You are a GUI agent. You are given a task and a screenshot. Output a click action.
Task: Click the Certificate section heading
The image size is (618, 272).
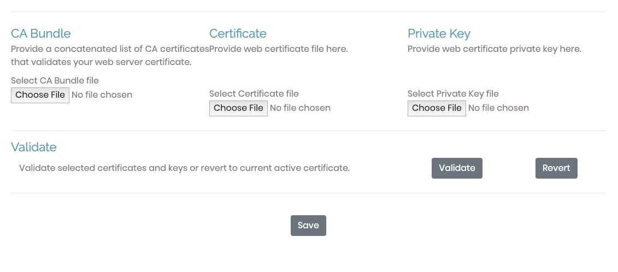(238, 33)
